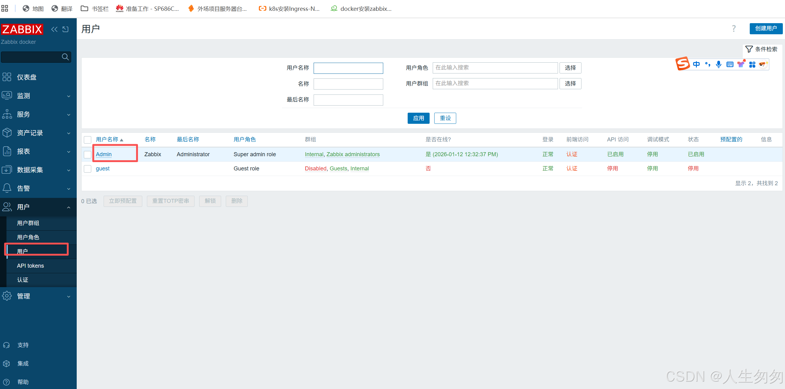Viewport: 785px width, 389px height.
Task: Check the Admin user row checkbox
Action: click(88, 154)
